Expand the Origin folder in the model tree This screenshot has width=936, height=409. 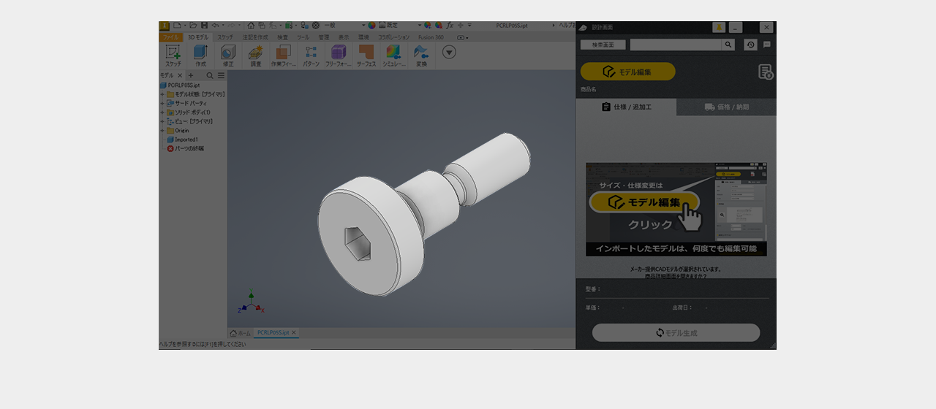(x=162, y=131)
